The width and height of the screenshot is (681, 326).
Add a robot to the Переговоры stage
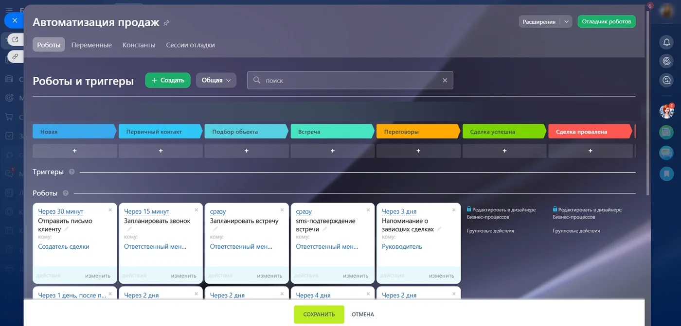pos(418,151)
